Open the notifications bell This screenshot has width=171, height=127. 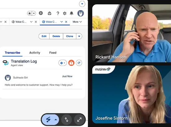[72, 13]
